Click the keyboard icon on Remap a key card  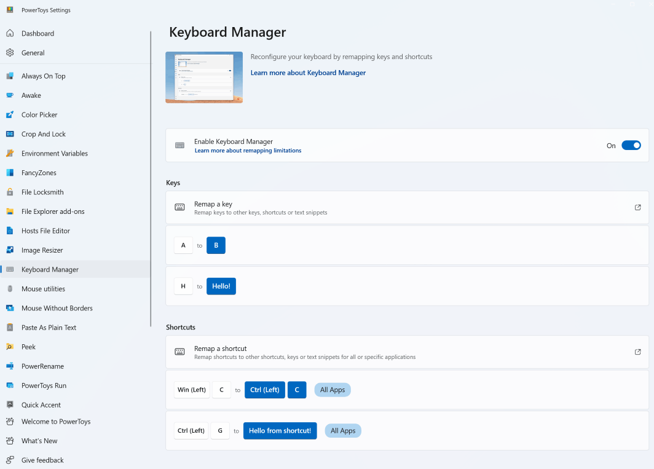[179, 207]
